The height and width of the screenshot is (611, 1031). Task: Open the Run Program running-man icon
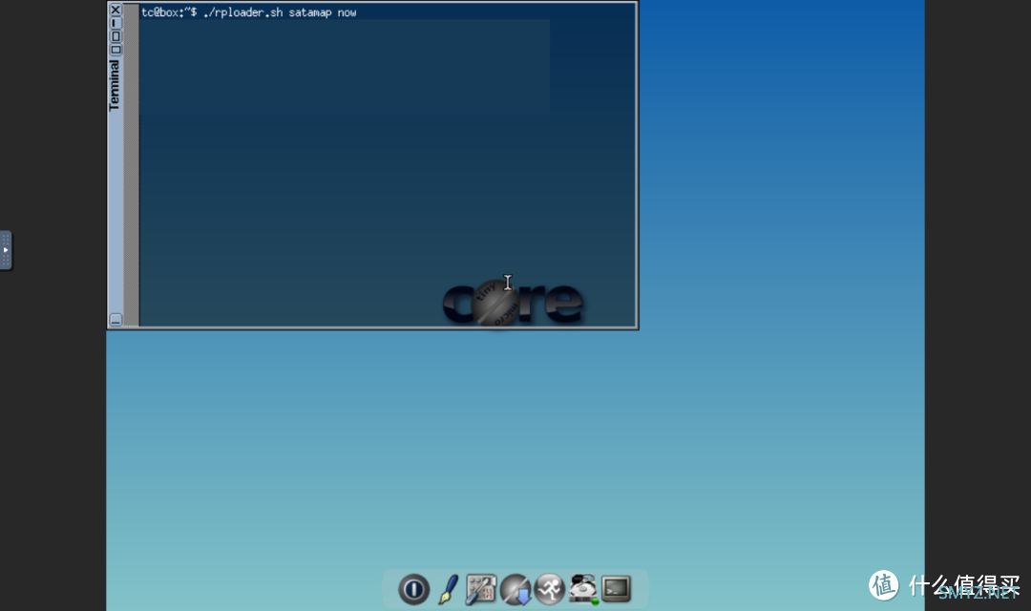(550, 589)
